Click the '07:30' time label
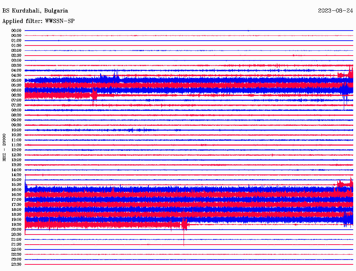Image resolution: width=356 pixels, height=271 pixels. pyautogui.click(x=16, y=105)
